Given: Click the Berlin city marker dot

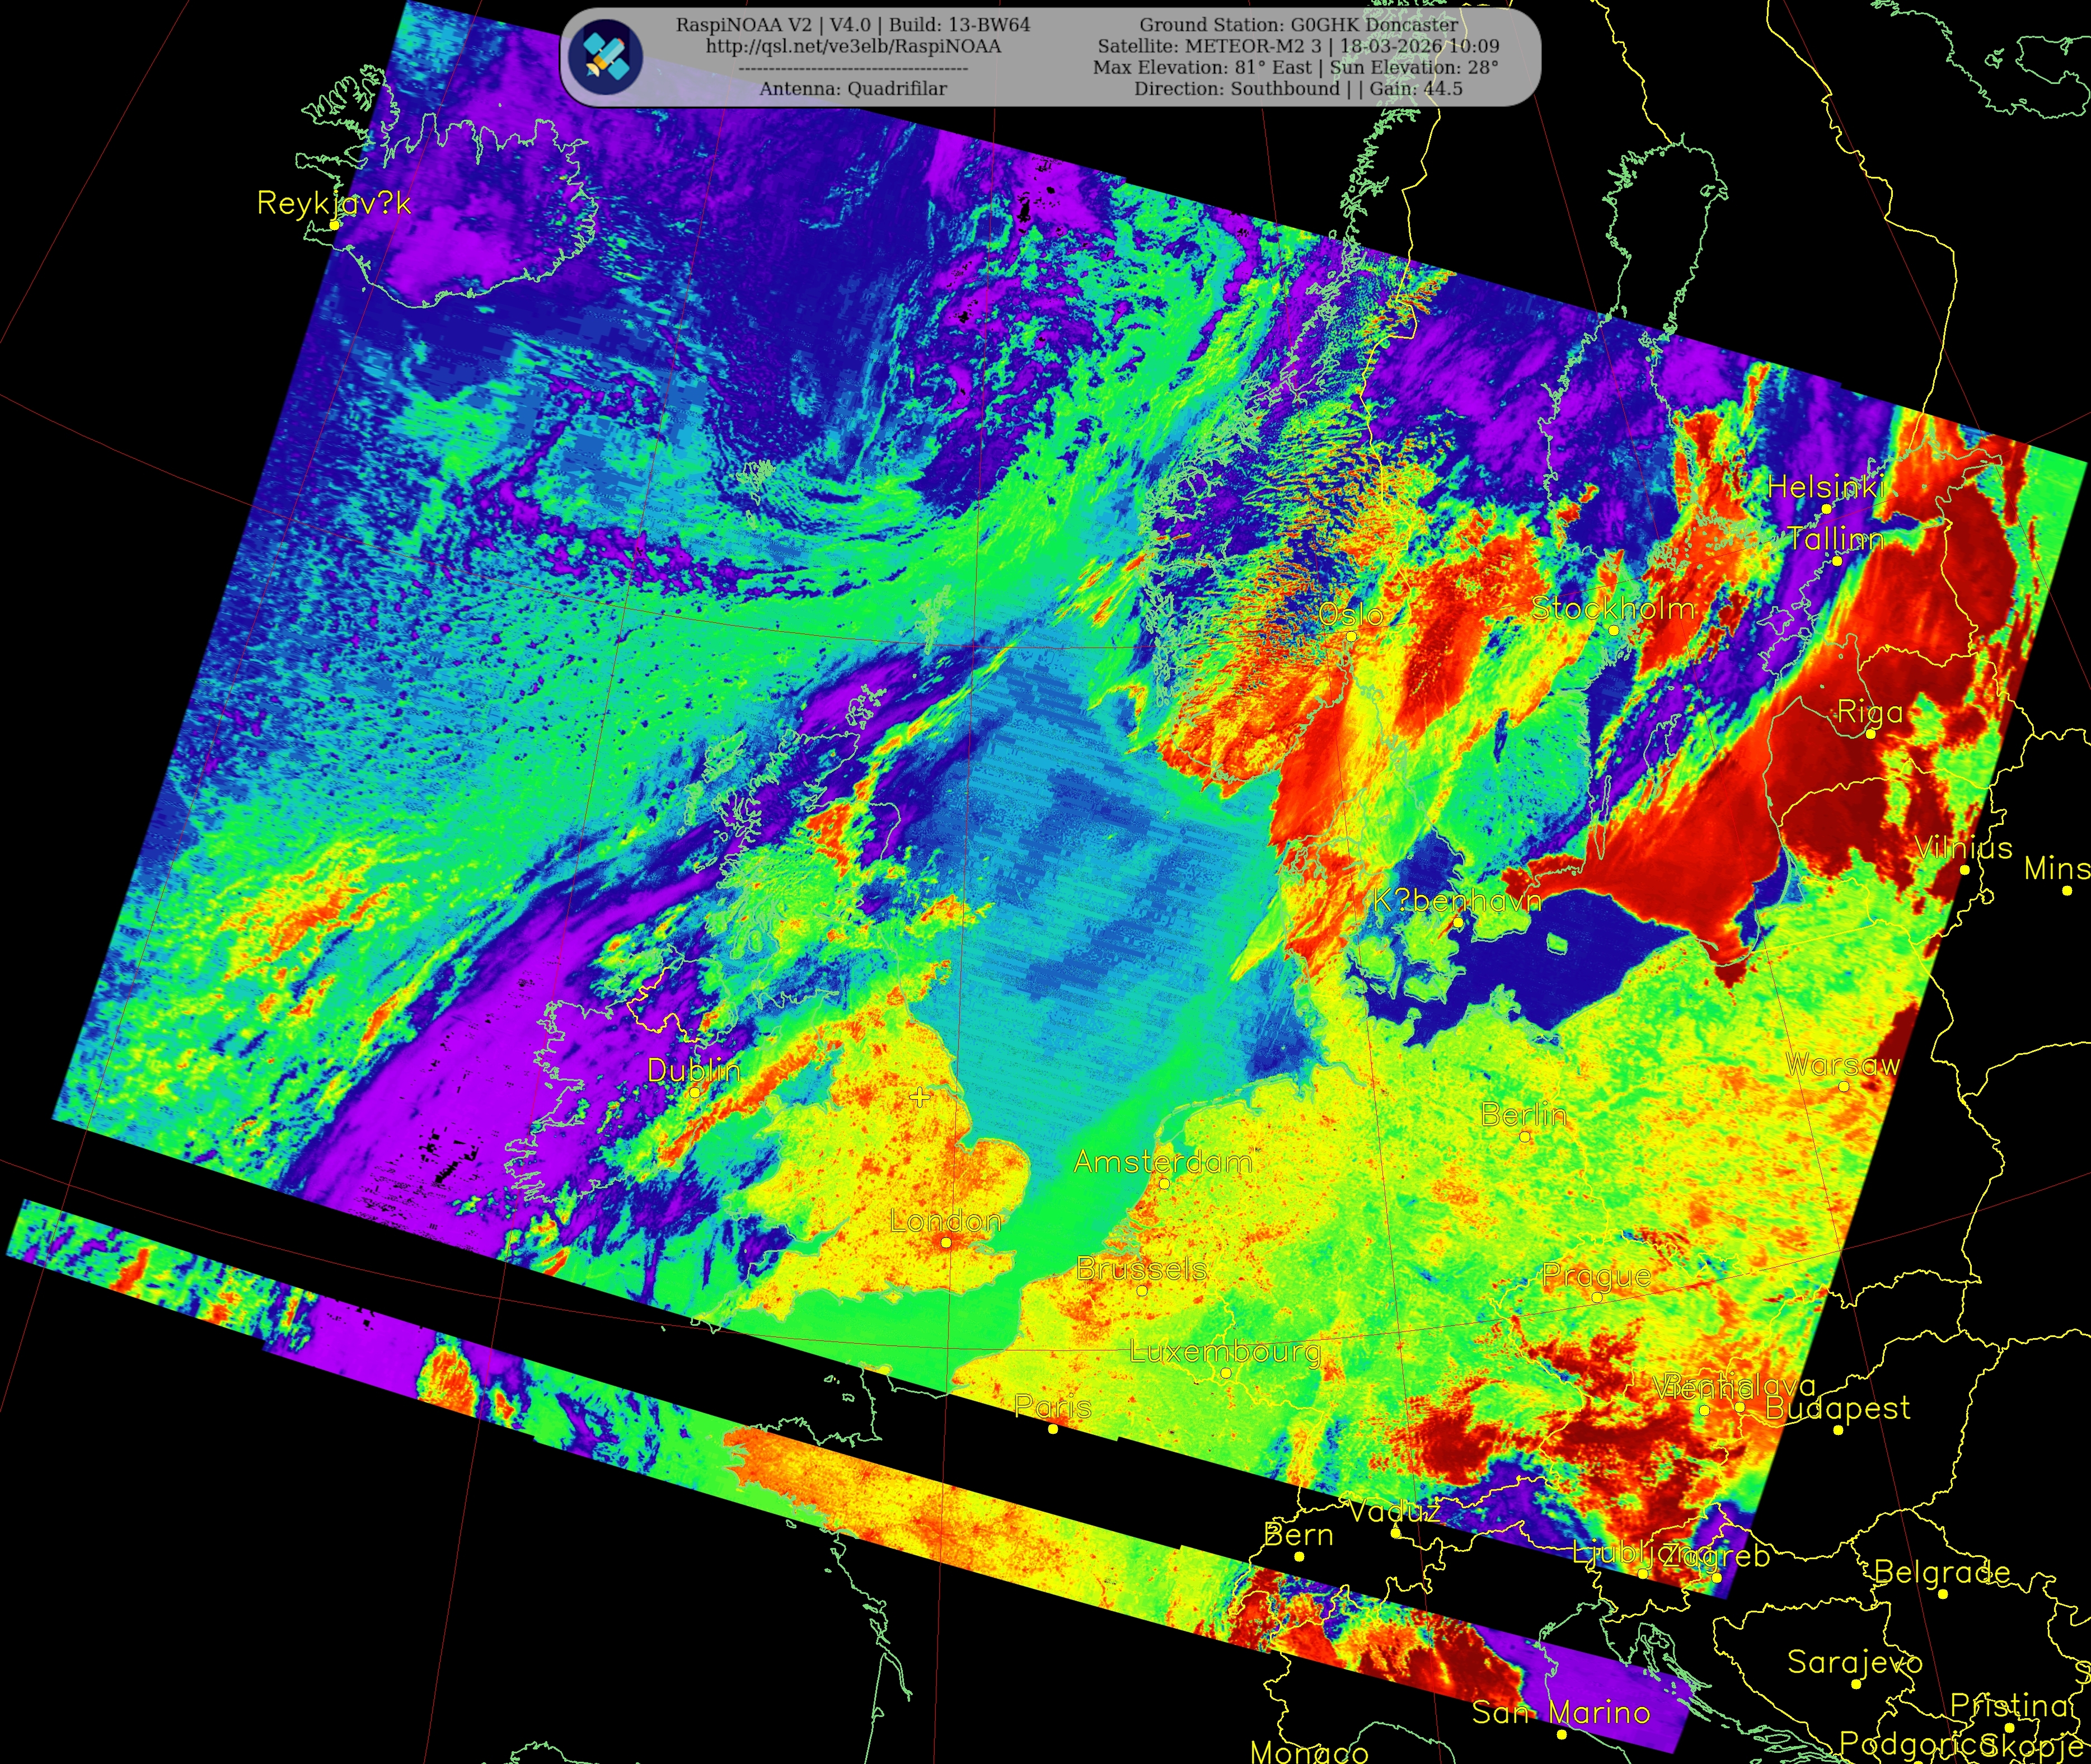Looking at the screenshot, I should [1524, 1136].
